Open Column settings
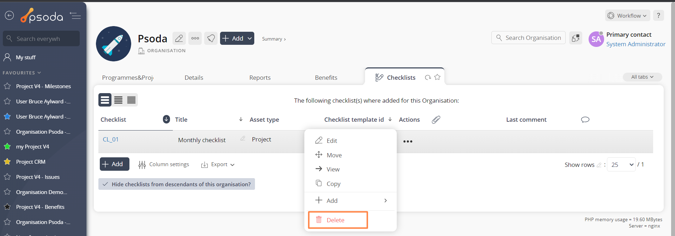 pos(164,164)
